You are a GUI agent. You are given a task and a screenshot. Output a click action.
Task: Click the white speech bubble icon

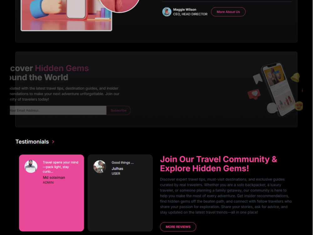(x=273, y=108)
